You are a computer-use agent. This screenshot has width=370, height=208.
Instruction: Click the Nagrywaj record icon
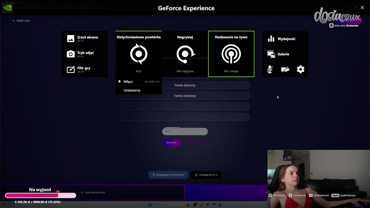pos(185,54)
